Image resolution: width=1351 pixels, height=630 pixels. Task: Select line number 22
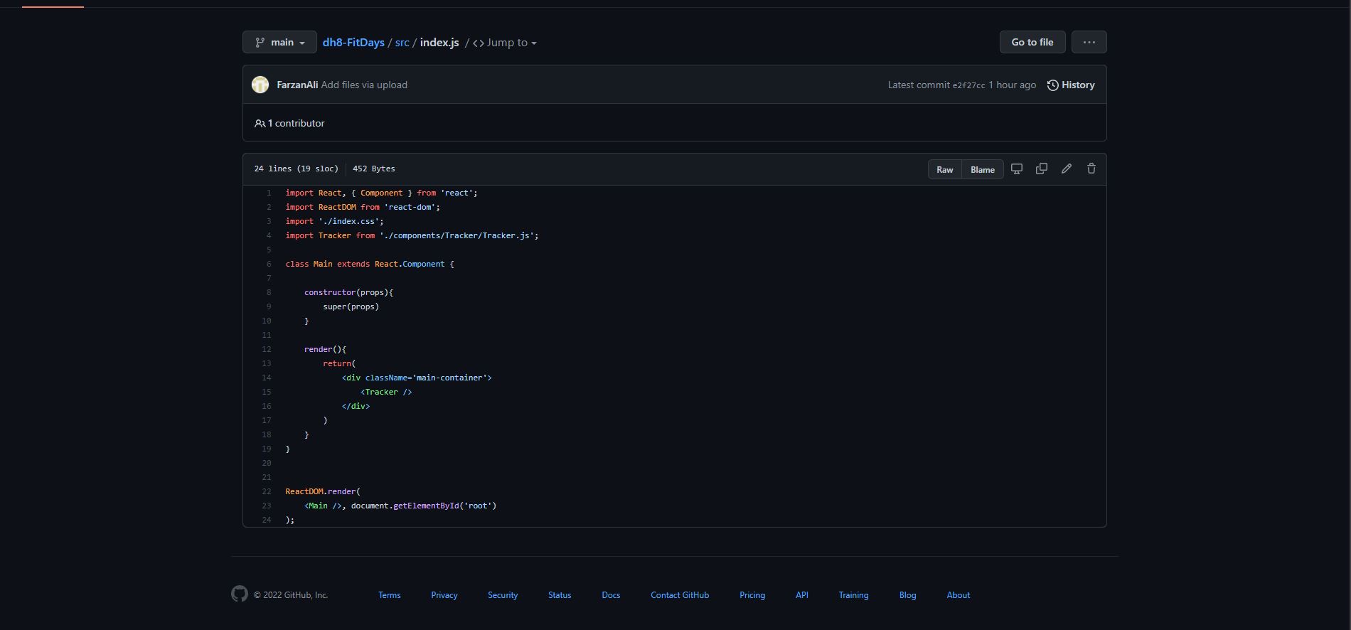tap(267, 491)
